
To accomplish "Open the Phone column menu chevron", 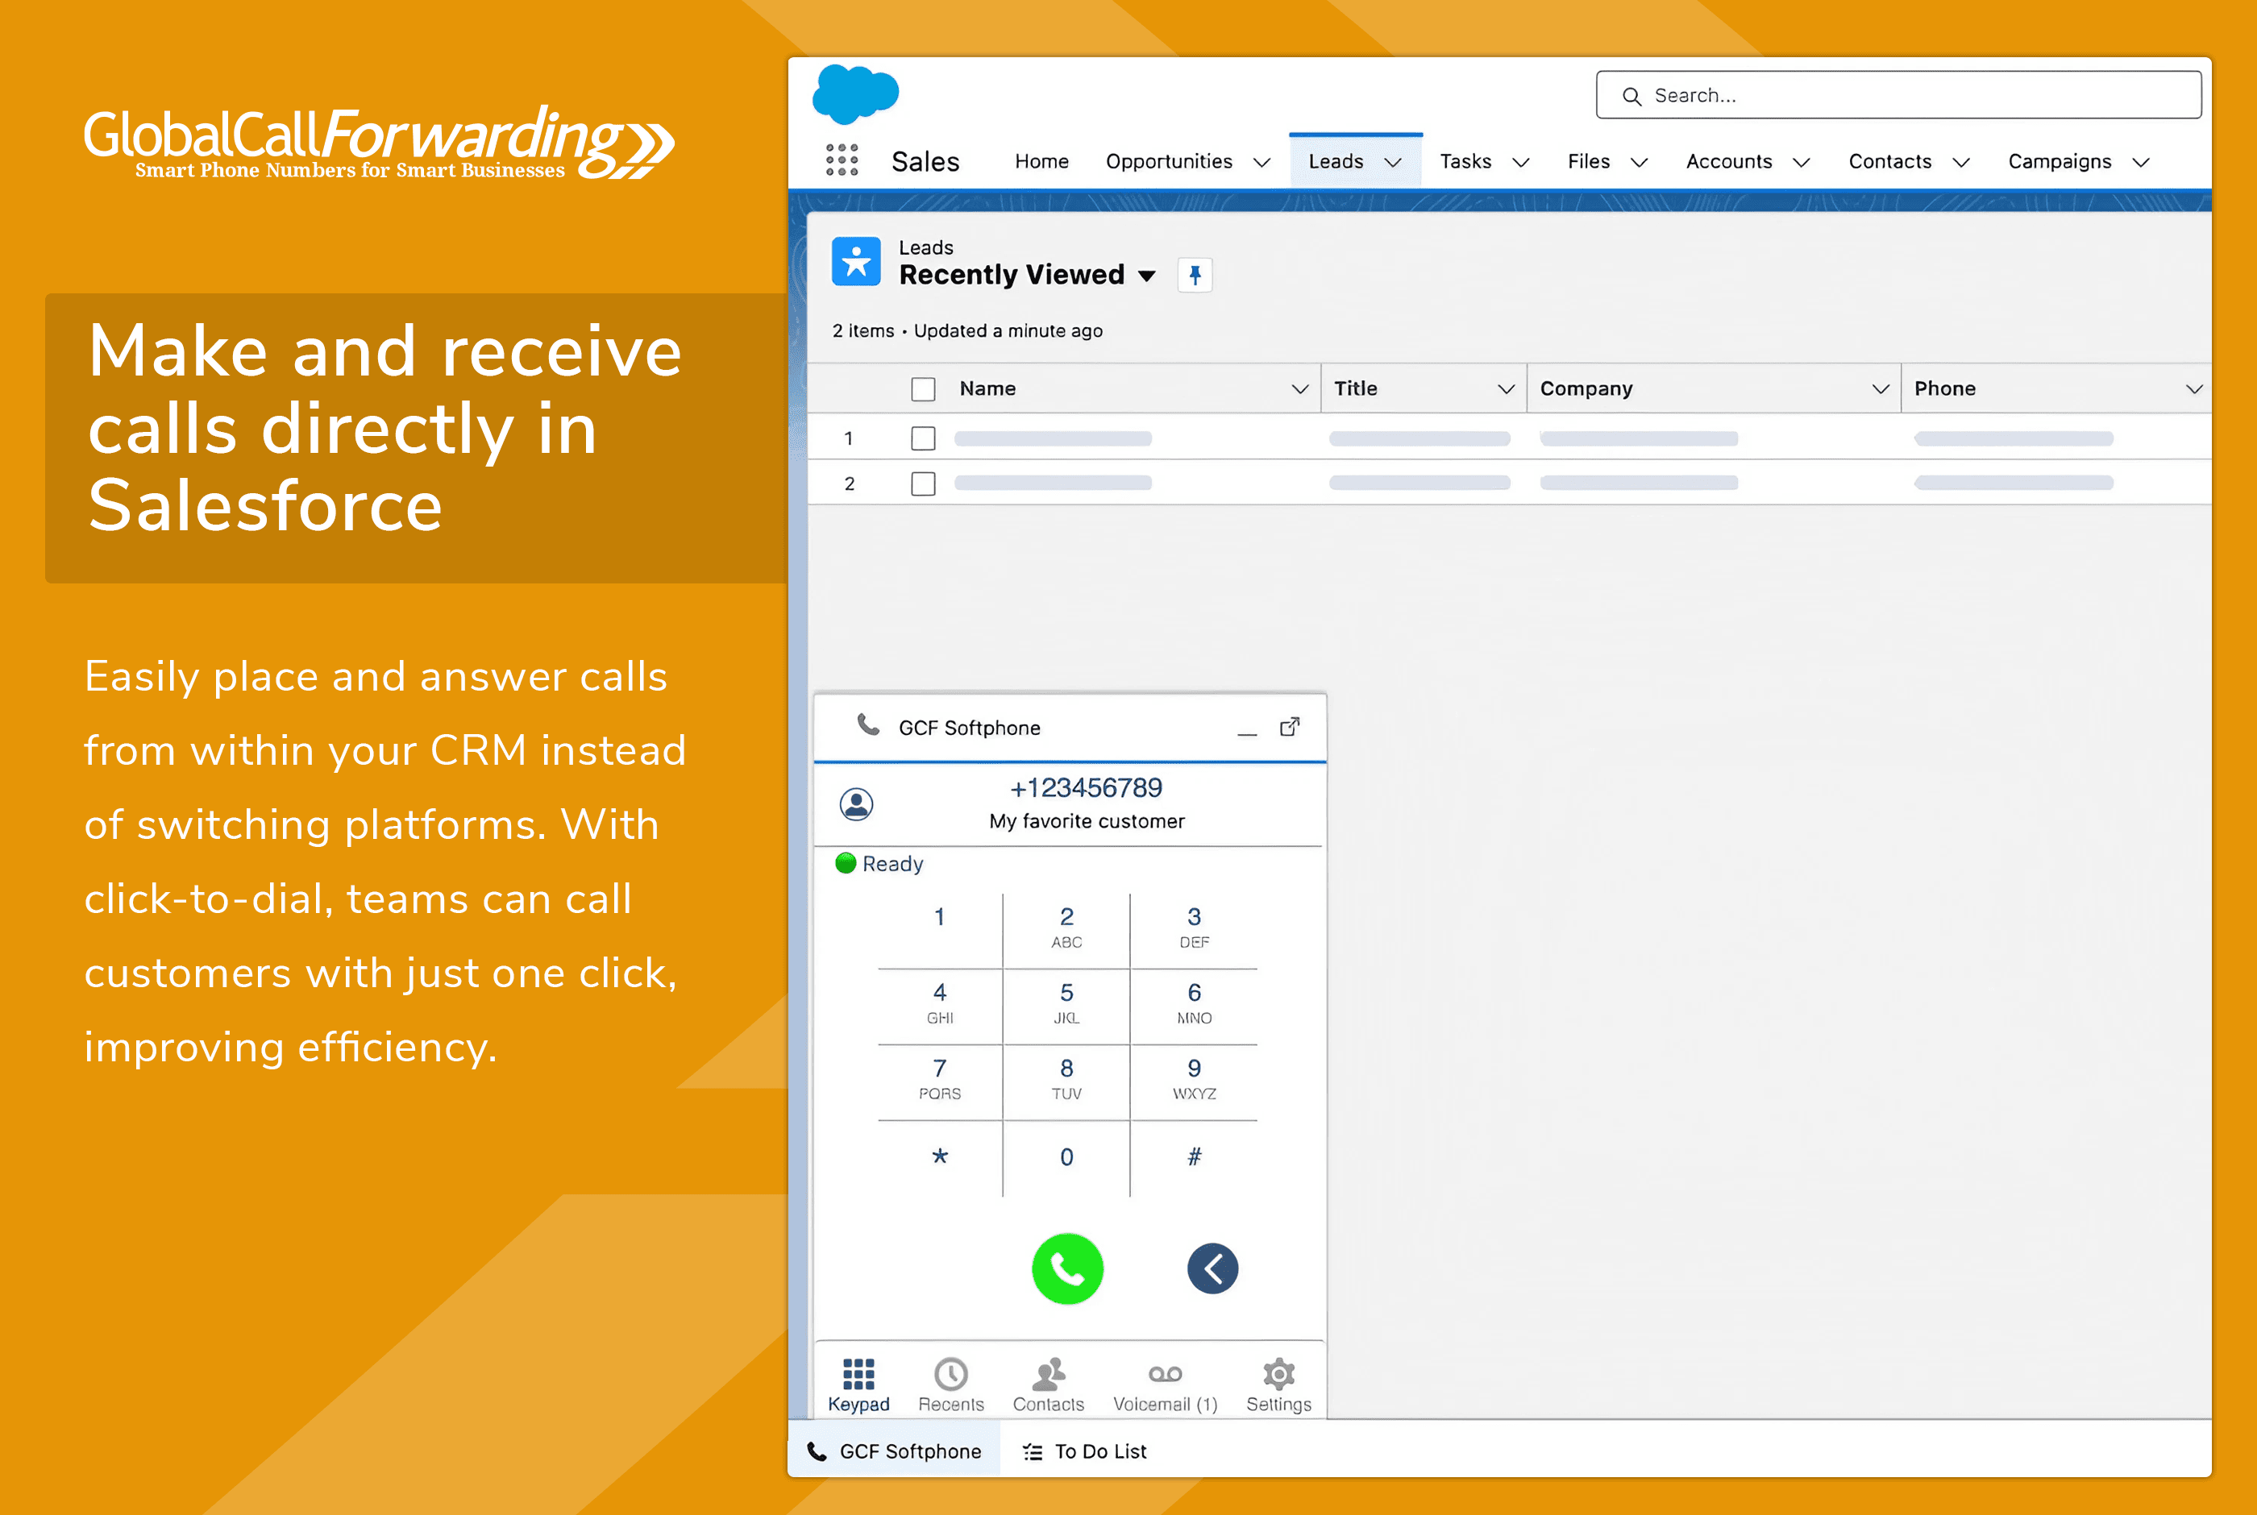I will point(2194,388).
